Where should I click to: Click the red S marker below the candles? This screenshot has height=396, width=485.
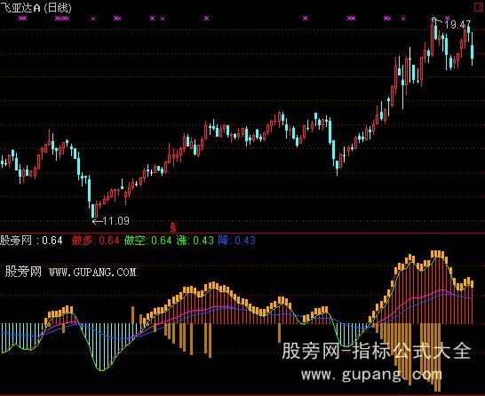pos(173,227)
